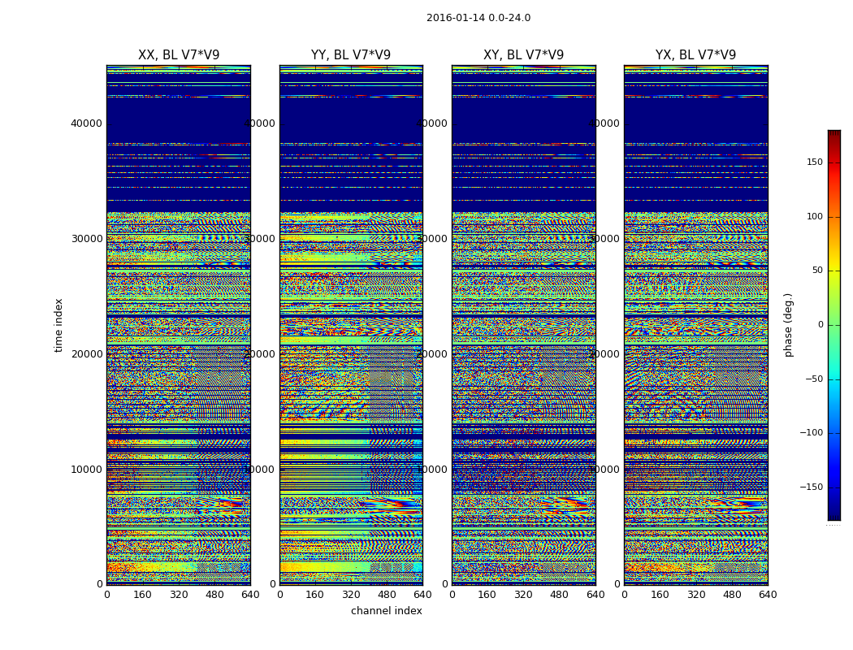The width and height of the screenshot is (853, 650).
Task: Click the XX phase waterfall plot
Action: coord(179,325)
